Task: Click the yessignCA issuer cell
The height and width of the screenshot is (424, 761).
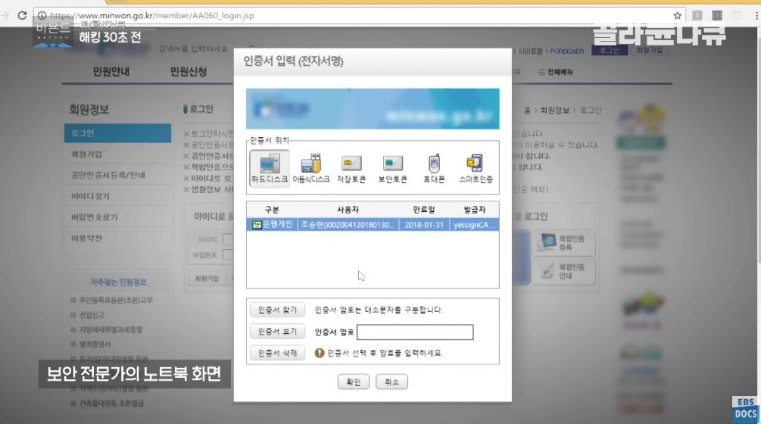Action: coord(474,225)
